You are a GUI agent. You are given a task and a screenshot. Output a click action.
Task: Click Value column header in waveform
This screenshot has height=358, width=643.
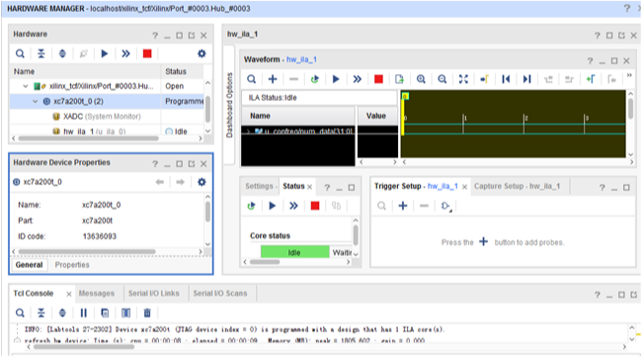[x=376, y=116]
